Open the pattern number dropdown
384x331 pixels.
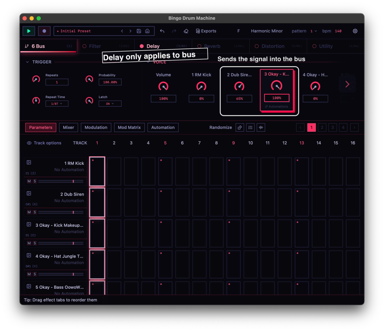314,31
